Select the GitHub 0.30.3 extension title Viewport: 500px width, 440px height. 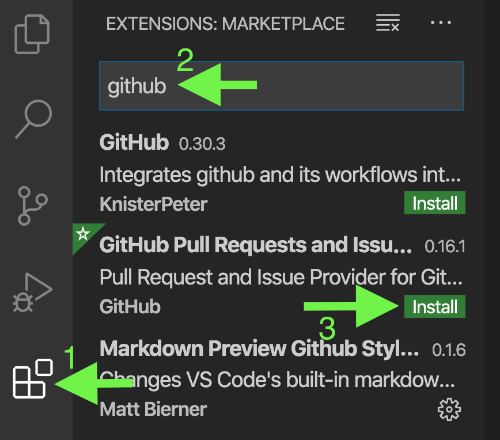[x=134, y=142]
